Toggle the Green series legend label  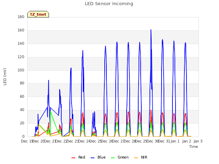pos(123,157)
